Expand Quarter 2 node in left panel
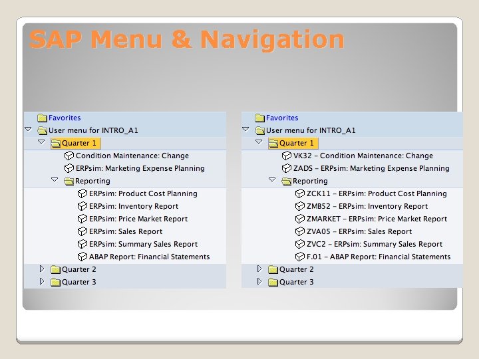Screen dimensions: 479x359 (42, 269)
